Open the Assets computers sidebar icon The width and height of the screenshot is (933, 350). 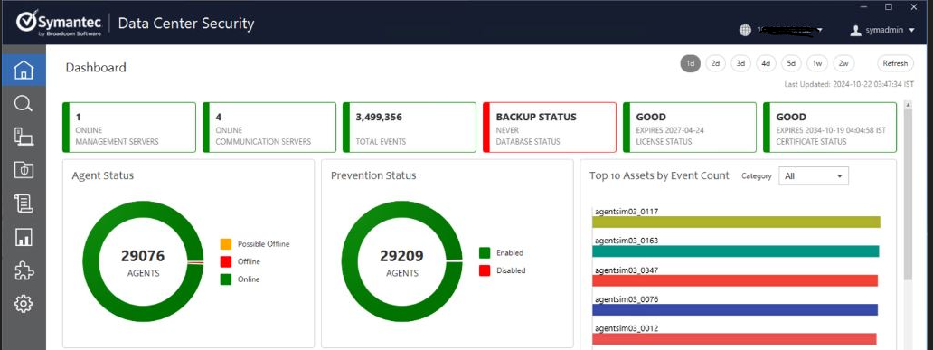click(24, 137)
